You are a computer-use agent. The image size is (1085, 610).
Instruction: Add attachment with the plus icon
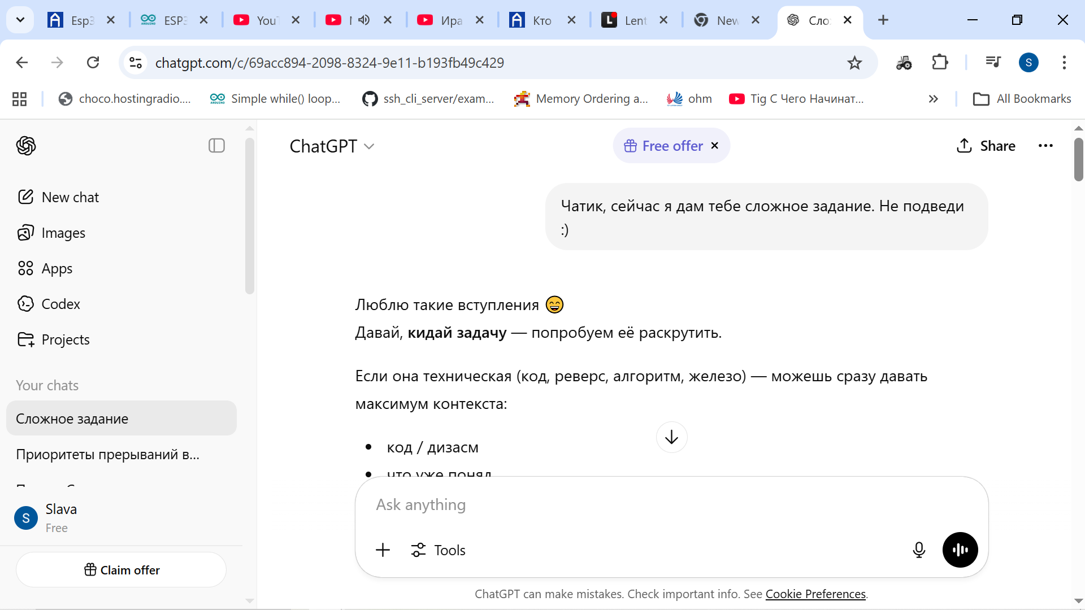click(383, 550)
